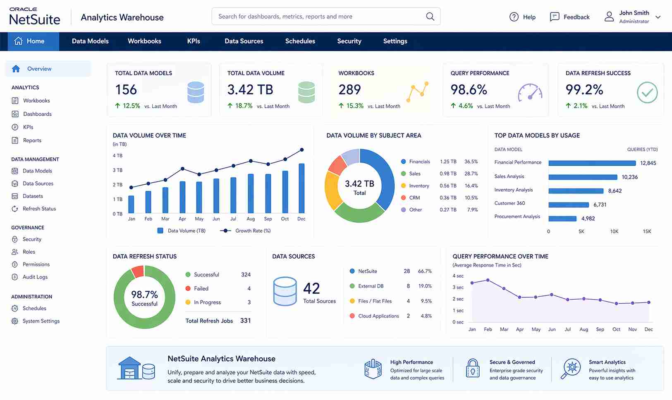Viewport: 672px width, 400px height.
Task: Click the Data Refresh Success checkmark icon
Action: click(x=647, y=93)
